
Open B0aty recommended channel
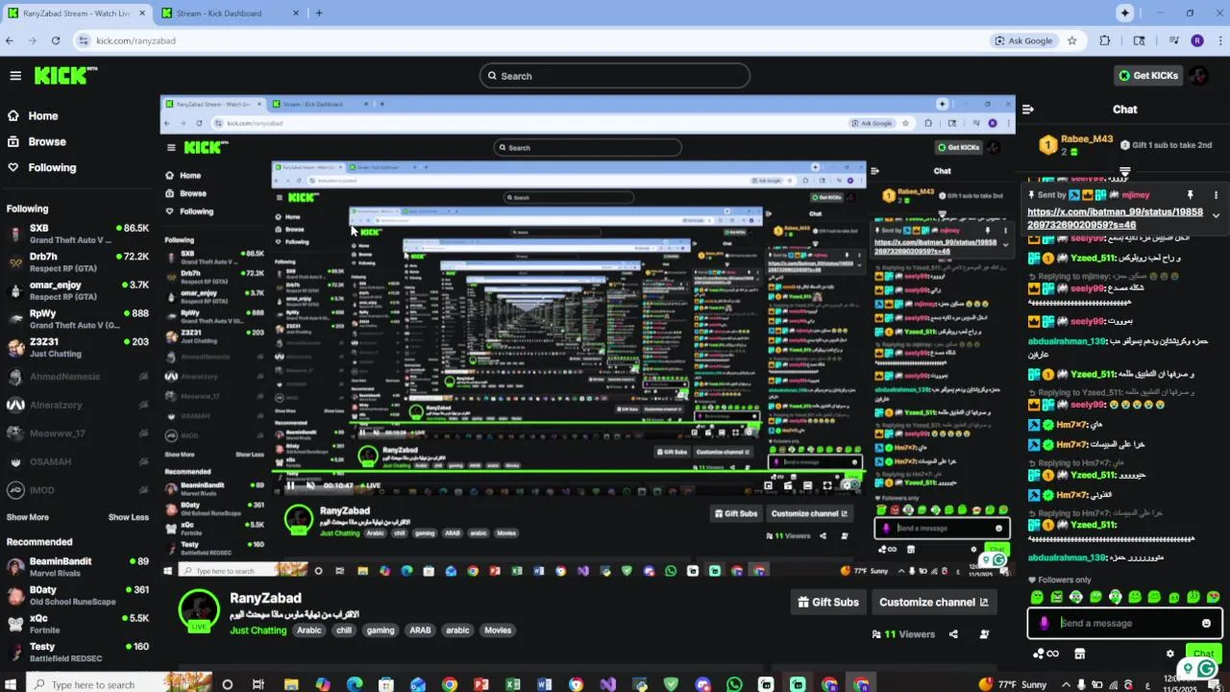(x=77, y=596)
